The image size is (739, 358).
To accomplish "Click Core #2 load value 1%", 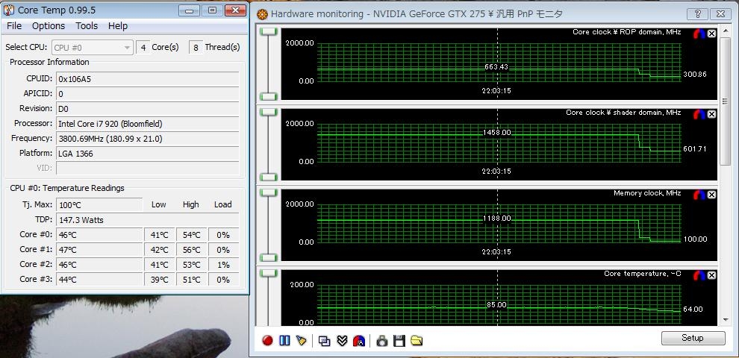I will tap(223, 265).
